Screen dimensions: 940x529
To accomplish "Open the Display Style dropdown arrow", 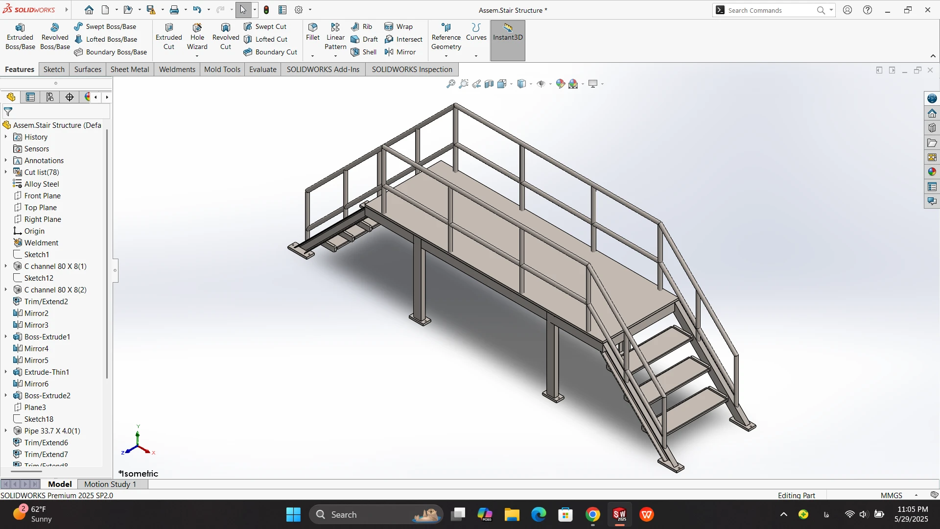I will 531,84.
